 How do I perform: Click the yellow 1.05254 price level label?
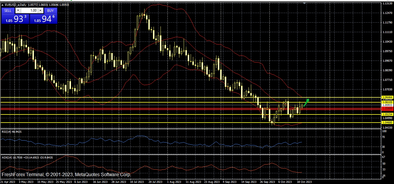click(x=387, y=114)
